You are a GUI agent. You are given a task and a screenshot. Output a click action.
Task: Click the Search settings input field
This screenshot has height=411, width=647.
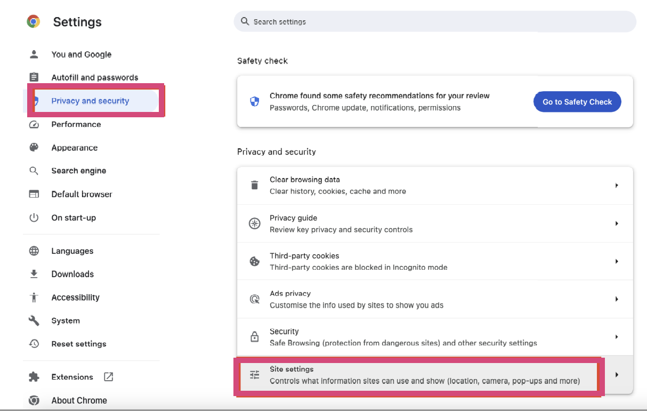pyautogui.click(x=435, y=22)
